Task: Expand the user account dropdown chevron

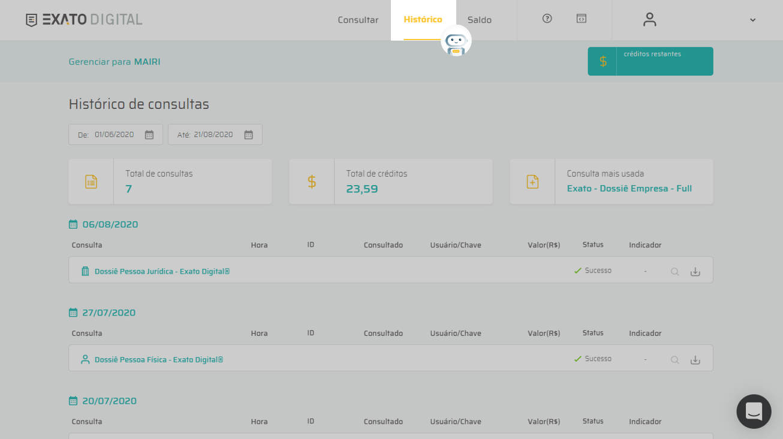Action: (x=752, y=20)
